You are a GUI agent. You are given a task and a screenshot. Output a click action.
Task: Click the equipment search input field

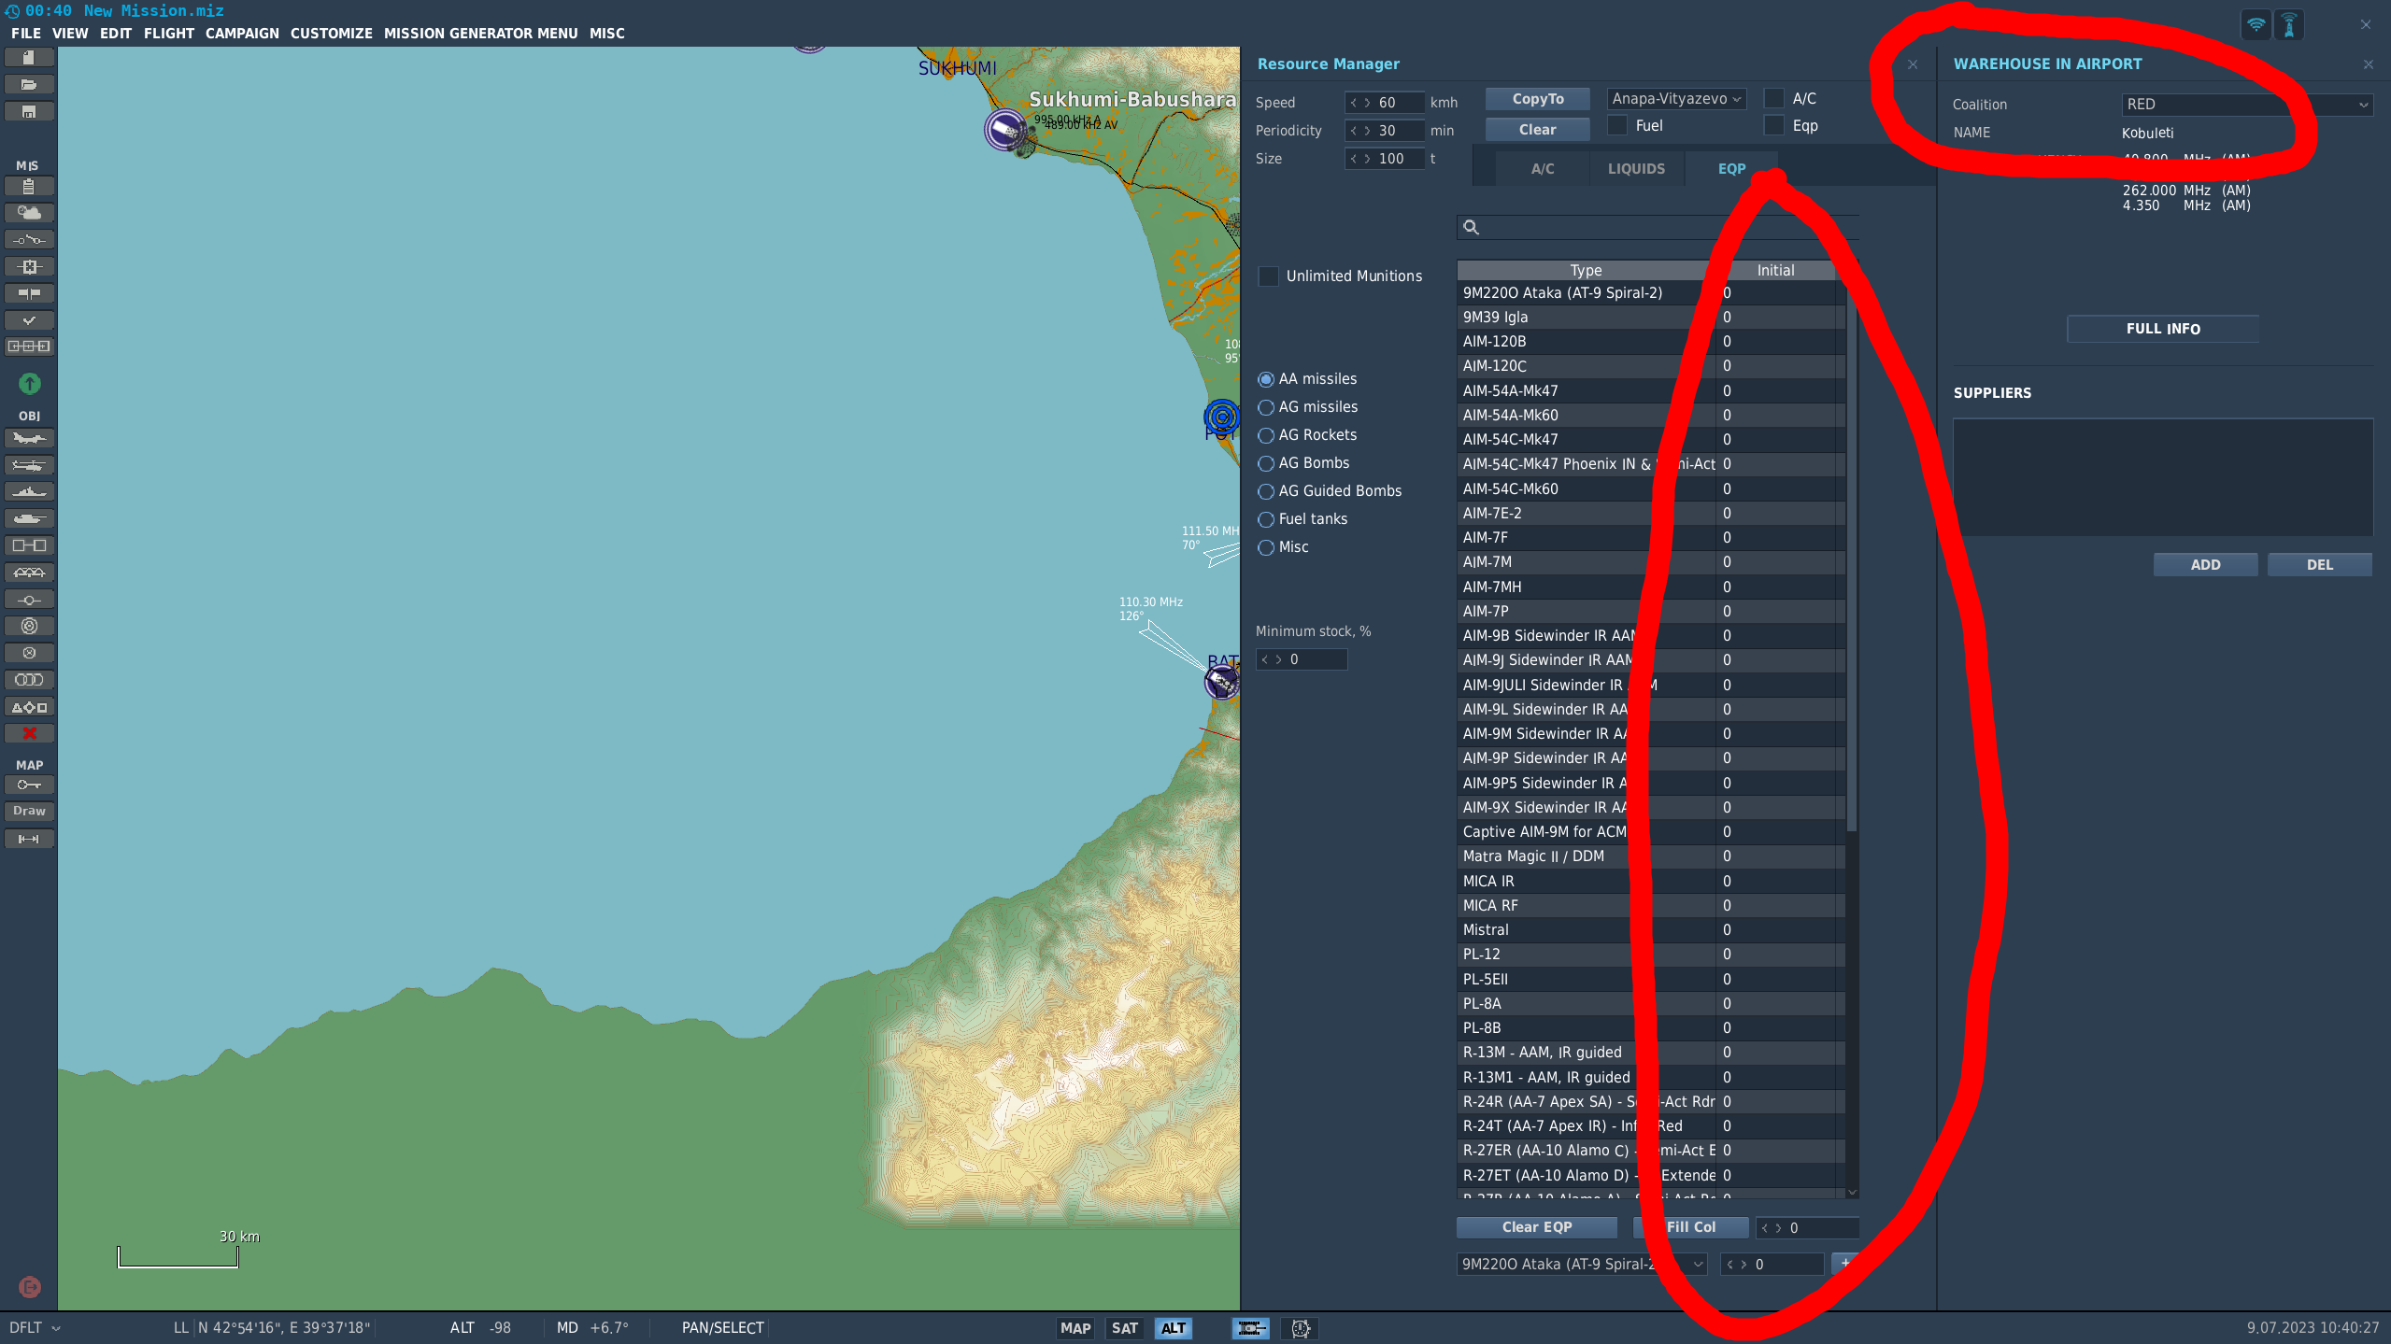click(x=1657, y=227)
